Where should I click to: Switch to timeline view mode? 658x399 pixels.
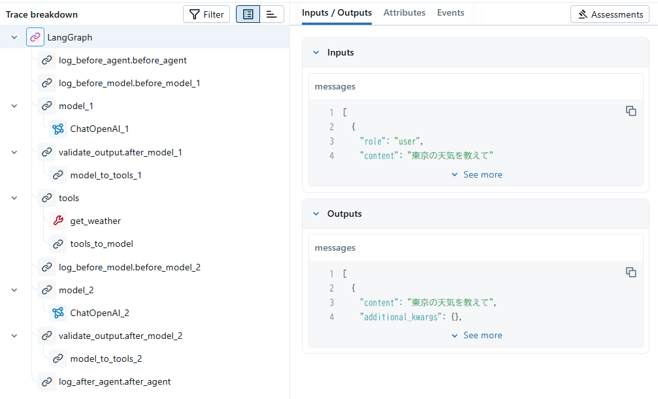(272, 14)
